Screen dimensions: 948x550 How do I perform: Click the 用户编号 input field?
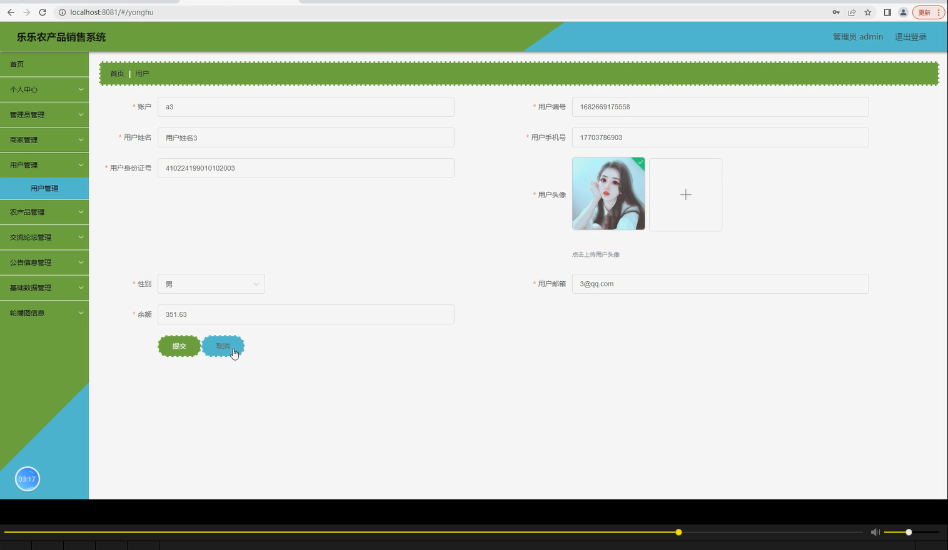coord(720,107)
